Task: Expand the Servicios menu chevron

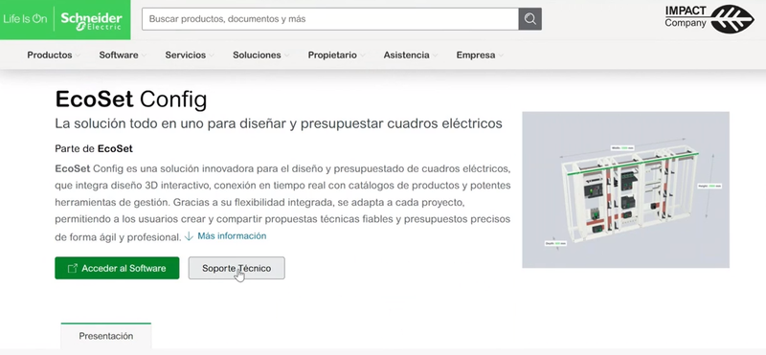Action: 212,55
